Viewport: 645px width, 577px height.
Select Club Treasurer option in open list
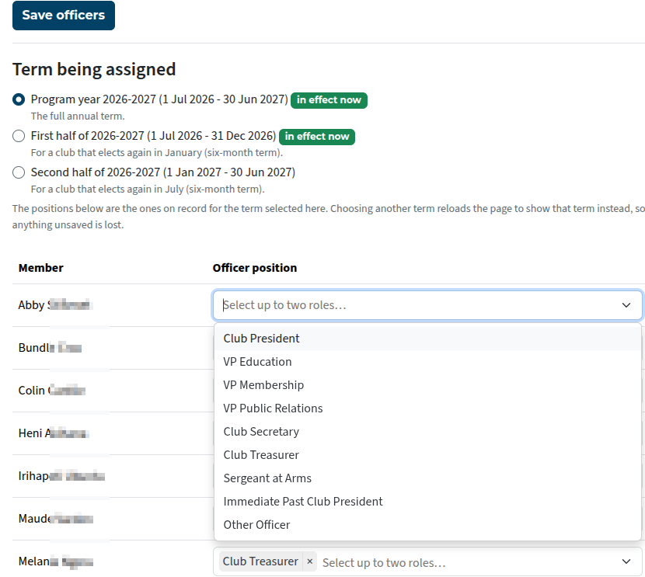pos(427,455)
